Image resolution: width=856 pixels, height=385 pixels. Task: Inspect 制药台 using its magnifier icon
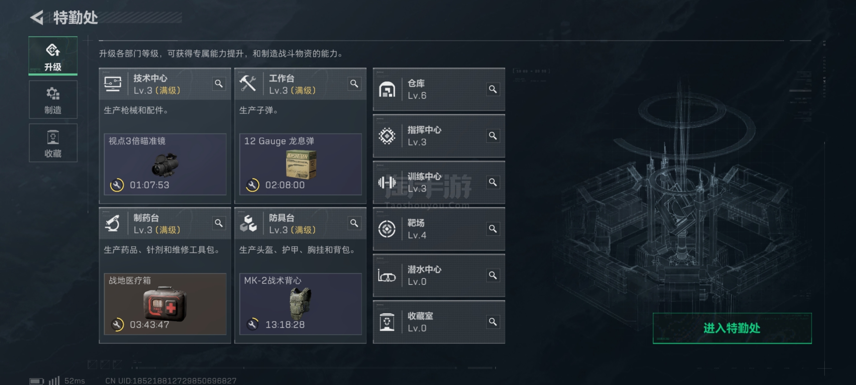click(219, 223)
